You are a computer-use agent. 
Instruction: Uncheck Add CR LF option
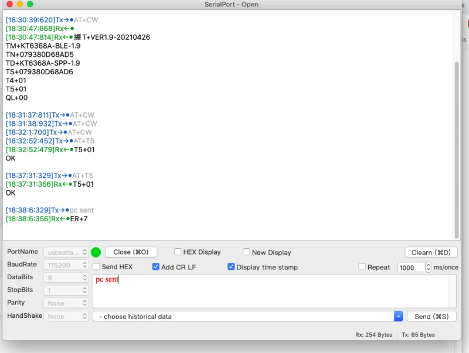156,266
